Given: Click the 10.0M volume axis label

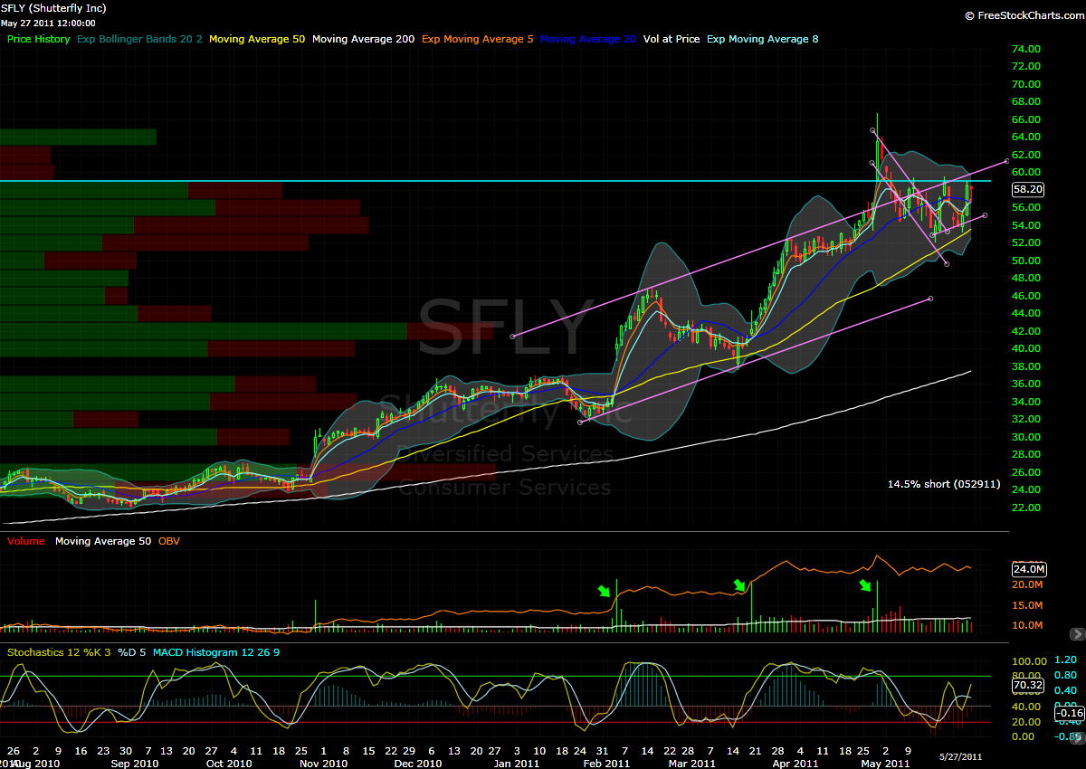Looking at the screenshot, I should click(x=1029, y=626).
